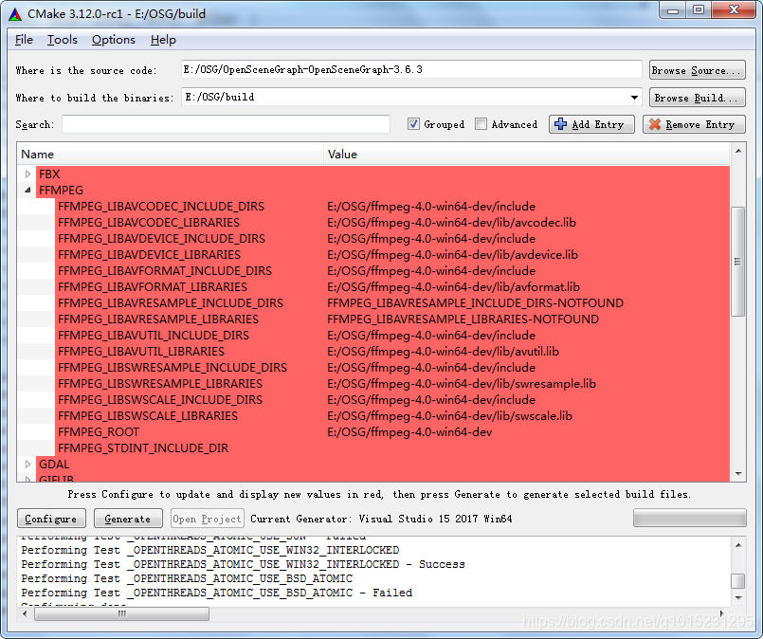763x639 pixels.
Task: Open the File menu
Action: 24,40
